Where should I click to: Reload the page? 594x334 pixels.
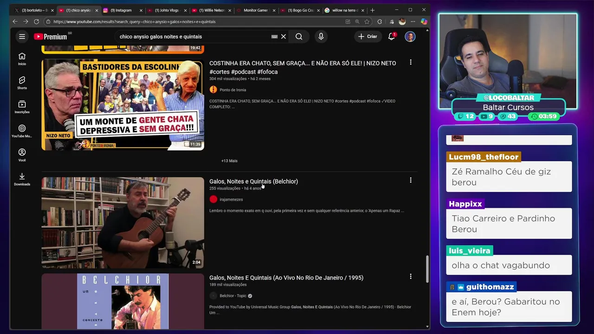tap(36, 21)
